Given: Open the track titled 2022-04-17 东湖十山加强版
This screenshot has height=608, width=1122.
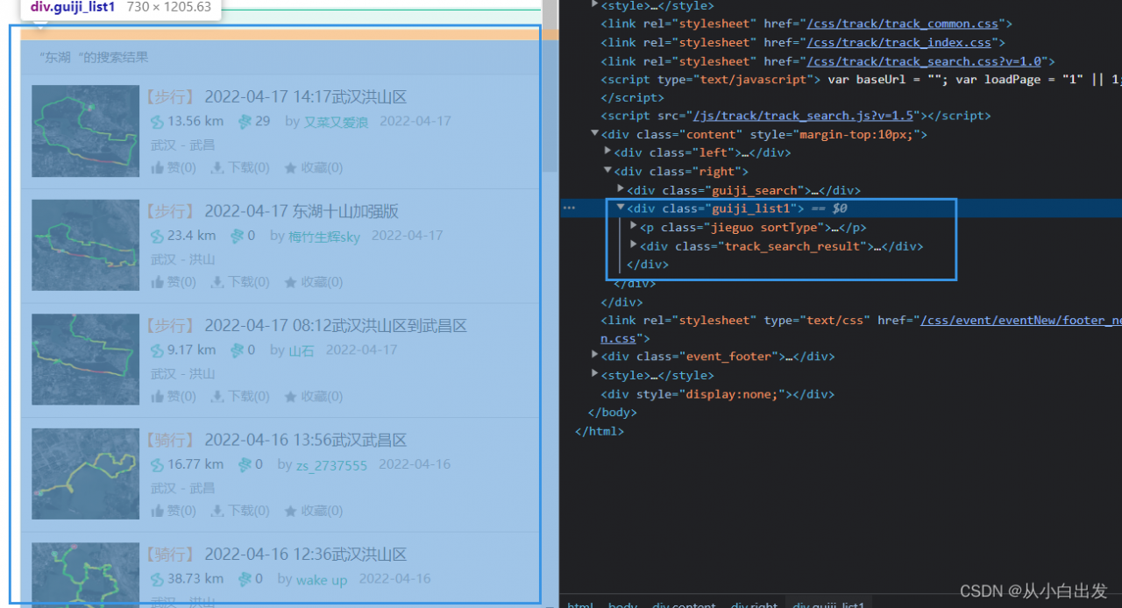Looking at the screenshot, I should 302,211.
